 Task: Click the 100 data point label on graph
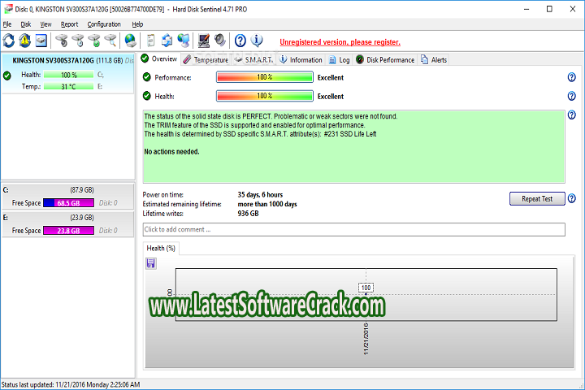pyautogui.click(x=366, y=288)
